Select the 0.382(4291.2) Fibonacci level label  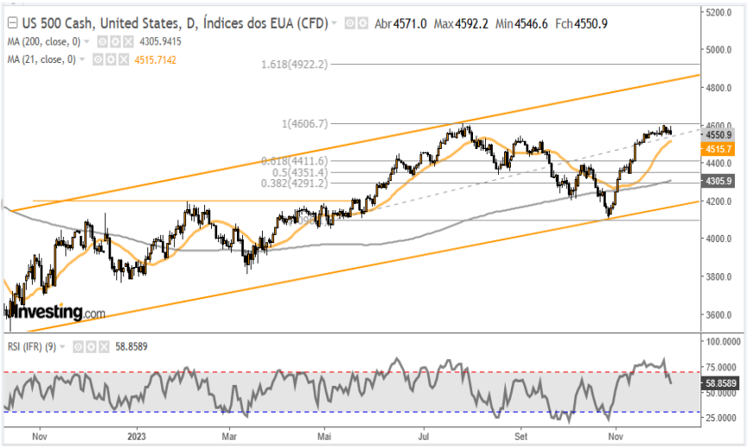pos(295,183)
